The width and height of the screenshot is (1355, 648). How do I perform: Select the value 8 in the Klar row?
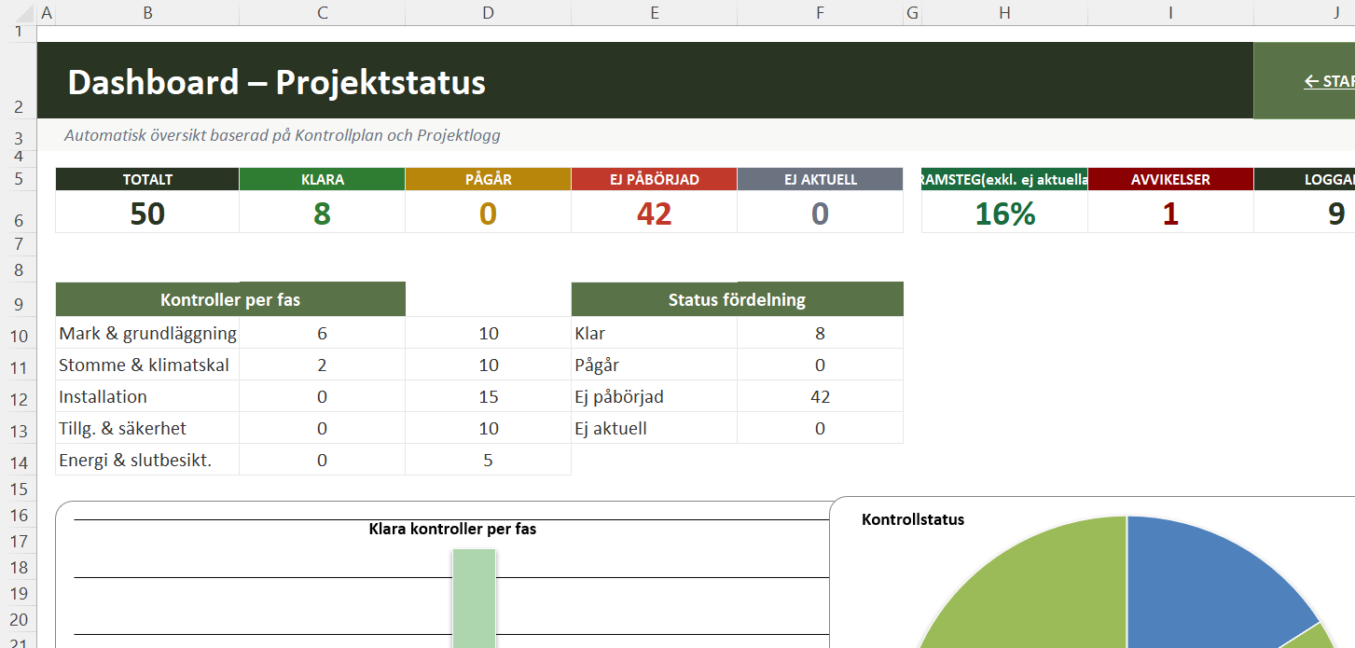tap(820, 333)
